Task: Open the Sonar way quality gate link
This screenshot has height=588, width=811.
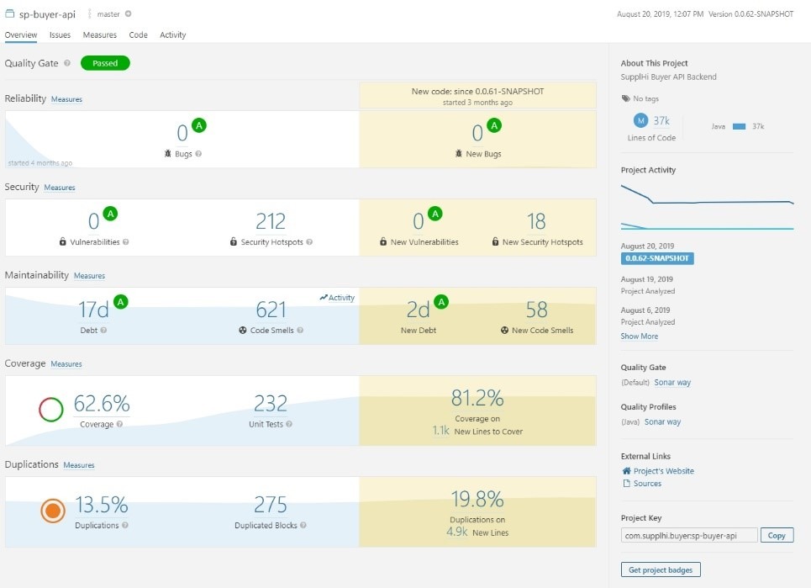Action: (x=672, y=383)
